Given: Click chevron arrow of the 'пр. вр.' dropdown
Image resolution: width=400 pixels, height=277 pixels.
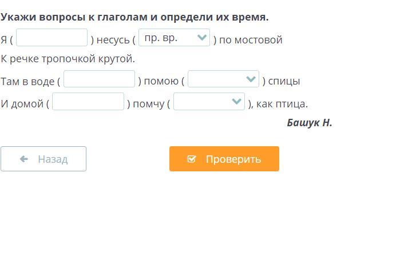Looking at the screenshot, I should click(201, 38).
